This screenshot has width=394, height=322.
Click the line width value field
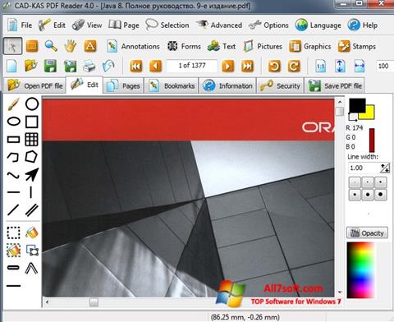click(x=364, y=168)
